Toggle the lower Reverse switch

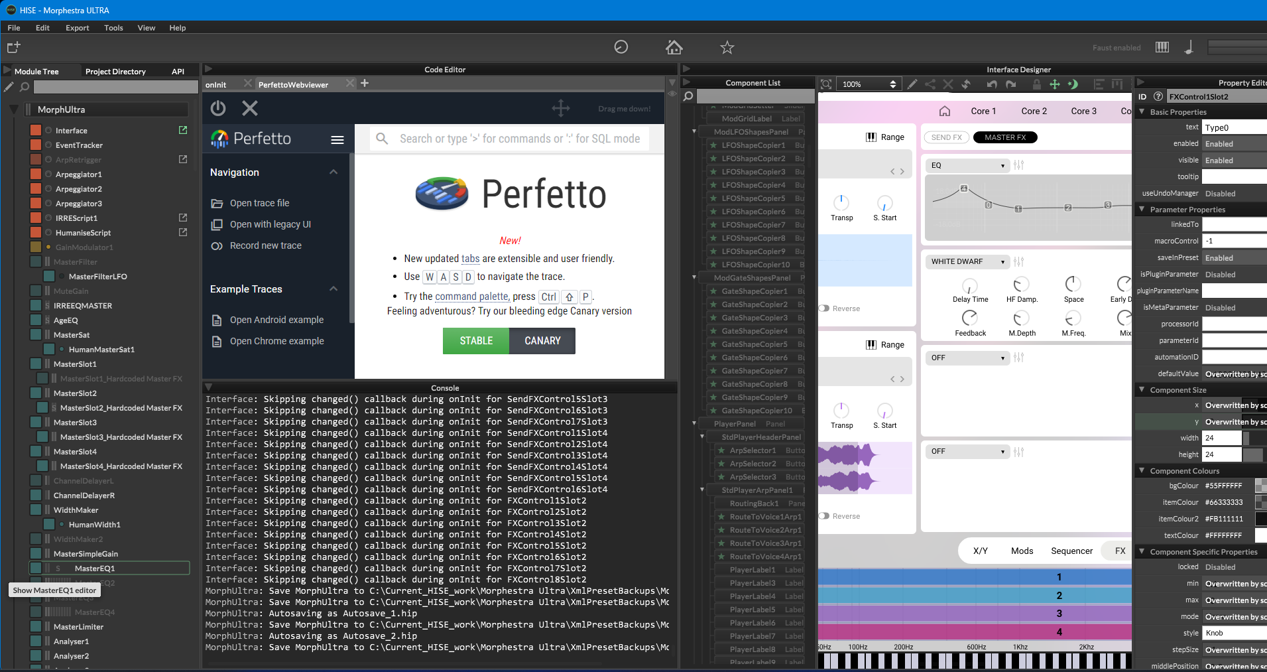pyautogui.click(x=824, y=516)
